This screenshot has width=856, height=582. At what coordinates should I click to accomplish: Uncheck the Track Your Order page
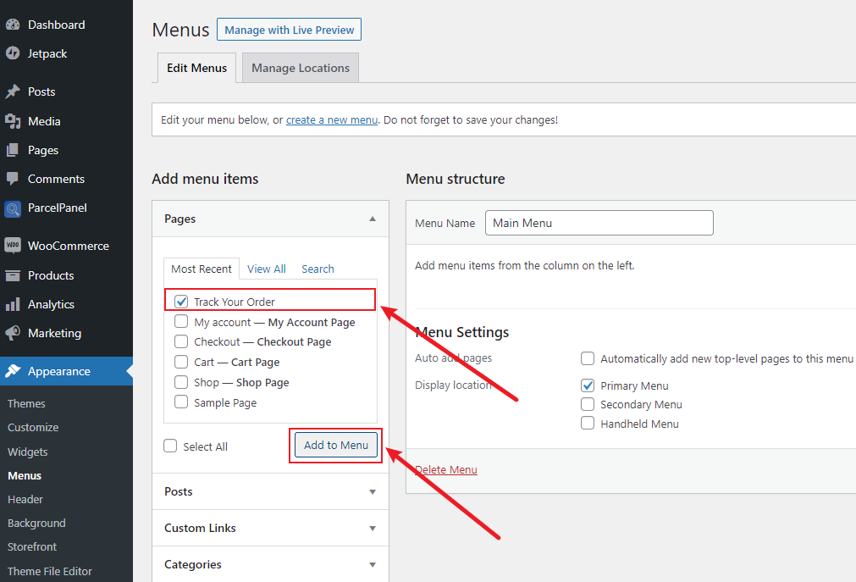click(181, 302)
